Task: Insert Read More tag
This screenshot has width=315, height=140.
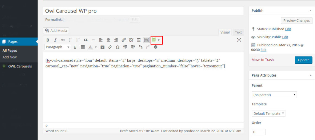Action: click(x=139, y=40)
